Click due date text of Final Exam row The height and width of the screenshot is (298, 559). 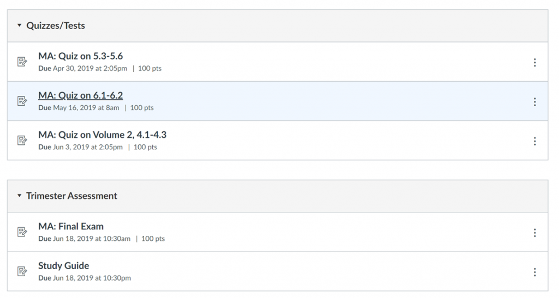pyautogui.click(x=85, y=239)
